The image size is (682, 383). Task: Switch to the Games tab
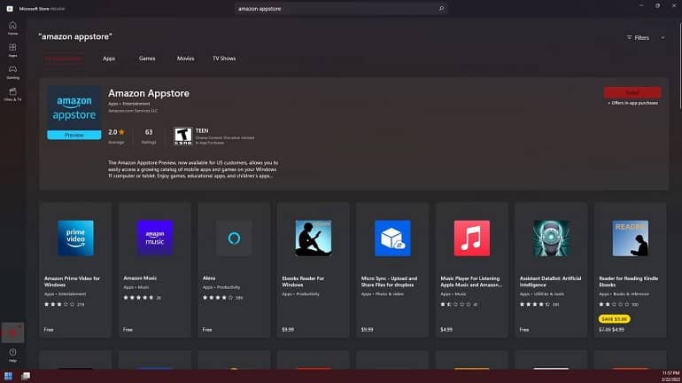147,59
